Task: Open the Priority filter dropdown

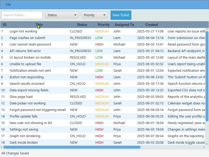Action: click(x=94, y=15)
